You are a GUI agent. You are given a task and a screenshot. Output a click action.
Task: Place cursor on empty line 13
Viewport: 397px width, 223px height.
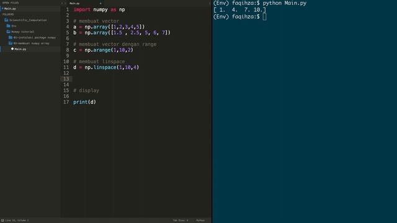point(142,79)
